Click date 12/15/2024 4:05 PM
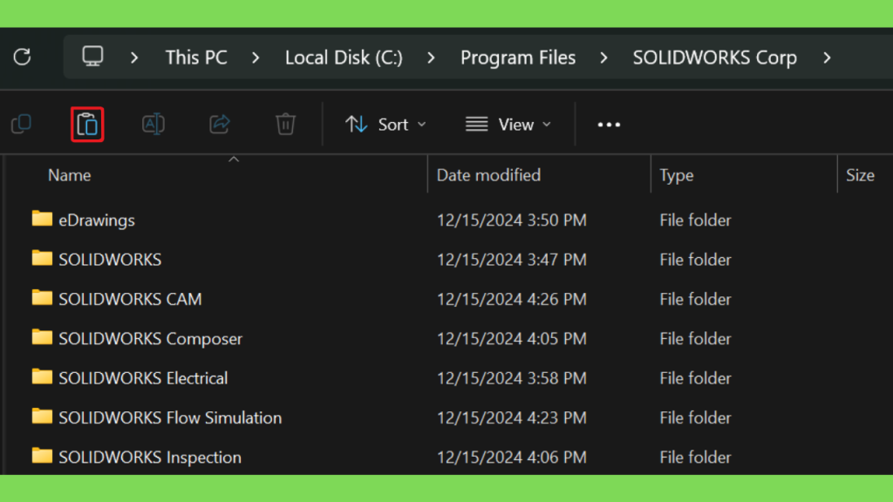The width and height of the screenshot is (893, 502). [x=511, y=339]
